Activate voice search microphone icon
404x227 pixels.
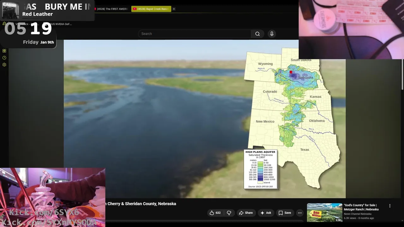pyautogui.click(x=272, y=34)
